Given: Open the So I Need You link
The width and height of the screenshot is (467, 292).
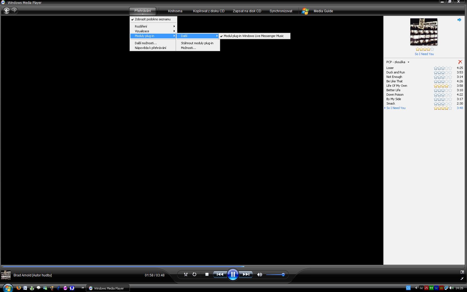Looking at the screenshot, I should (424, 54).
